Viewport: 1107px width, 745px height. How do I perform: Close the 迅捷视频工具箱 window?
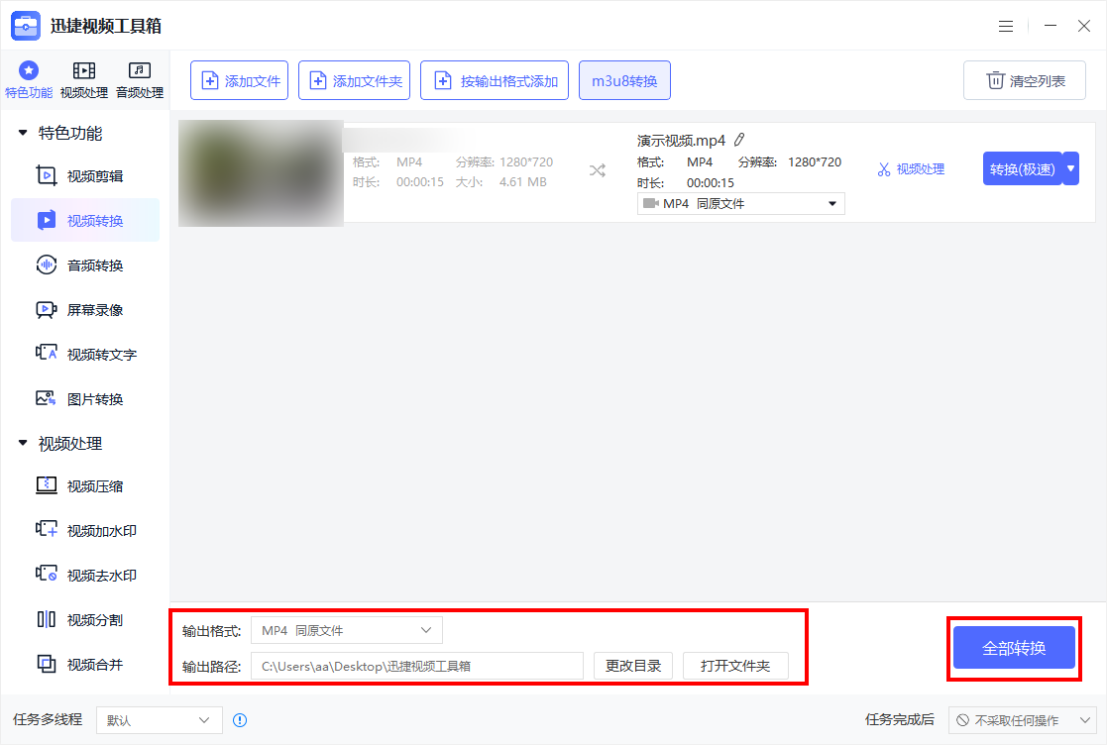pyautogui.click(x=1084, y=26)
